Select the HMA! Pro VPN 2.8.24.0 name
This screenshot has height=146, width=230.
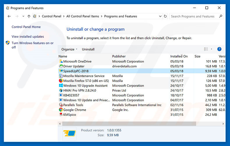[x=80, y=90]
